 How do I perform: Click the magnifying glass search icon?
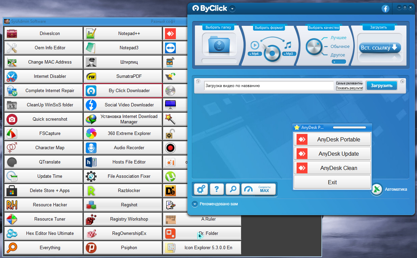pyautogui.click(x=233, y=189)
